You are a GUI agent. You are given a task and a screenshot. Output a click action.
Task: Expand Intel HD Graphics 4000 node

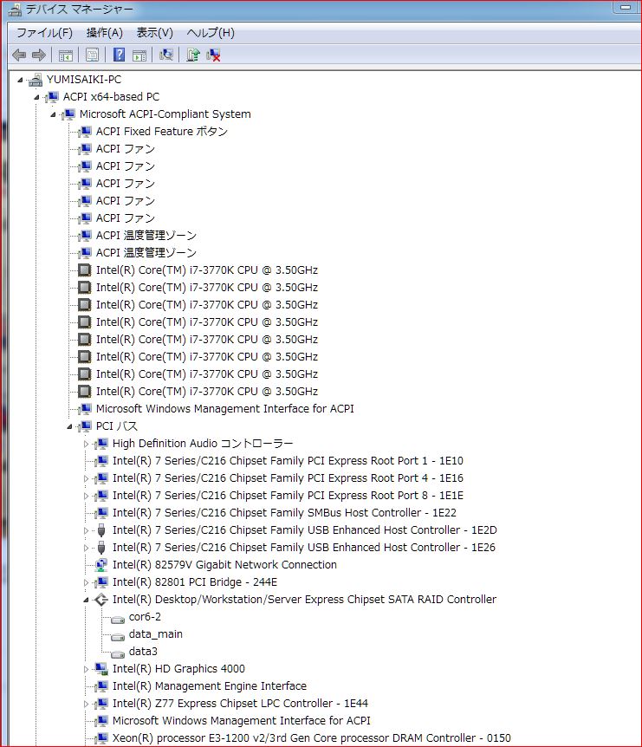click(86, 669)
